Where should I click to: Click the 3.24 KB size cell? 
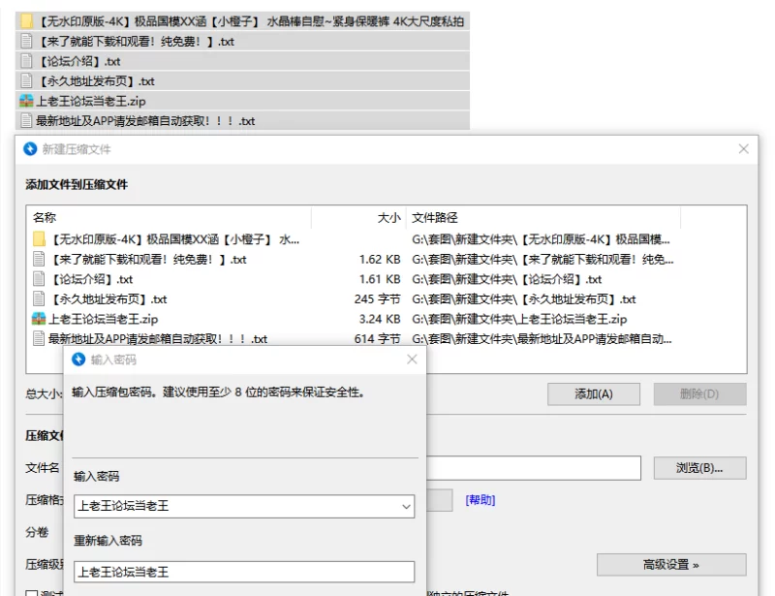[380, 319]
